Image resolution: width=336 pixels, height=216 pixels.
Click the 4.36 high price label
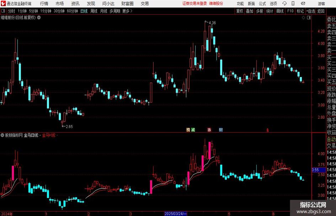pos(212,23)
